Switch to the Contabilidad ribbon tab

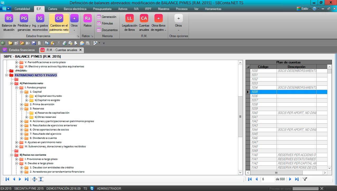[x=22, y=9]
